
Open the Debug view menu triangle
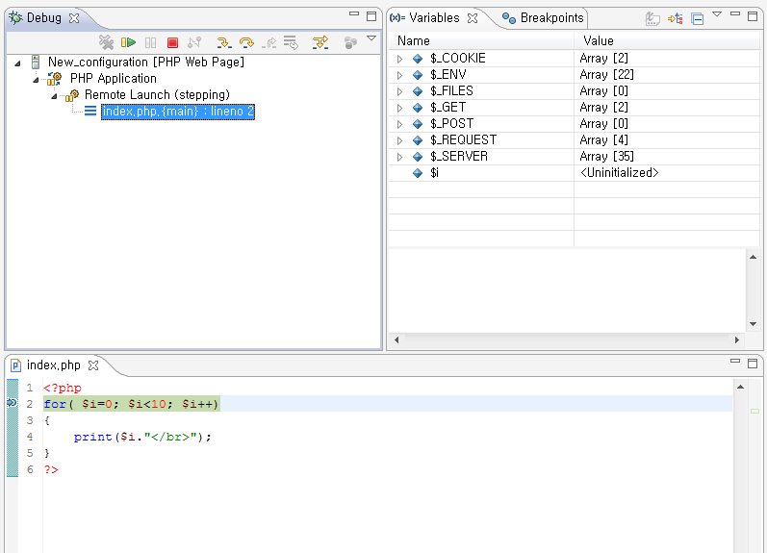371,38
